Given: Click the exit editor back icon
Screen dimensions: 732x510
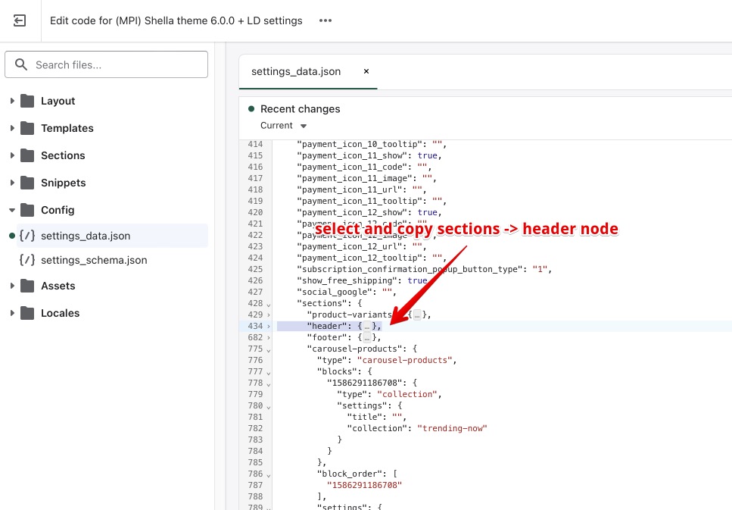Looking at the screenshot, I should point(20,20).
